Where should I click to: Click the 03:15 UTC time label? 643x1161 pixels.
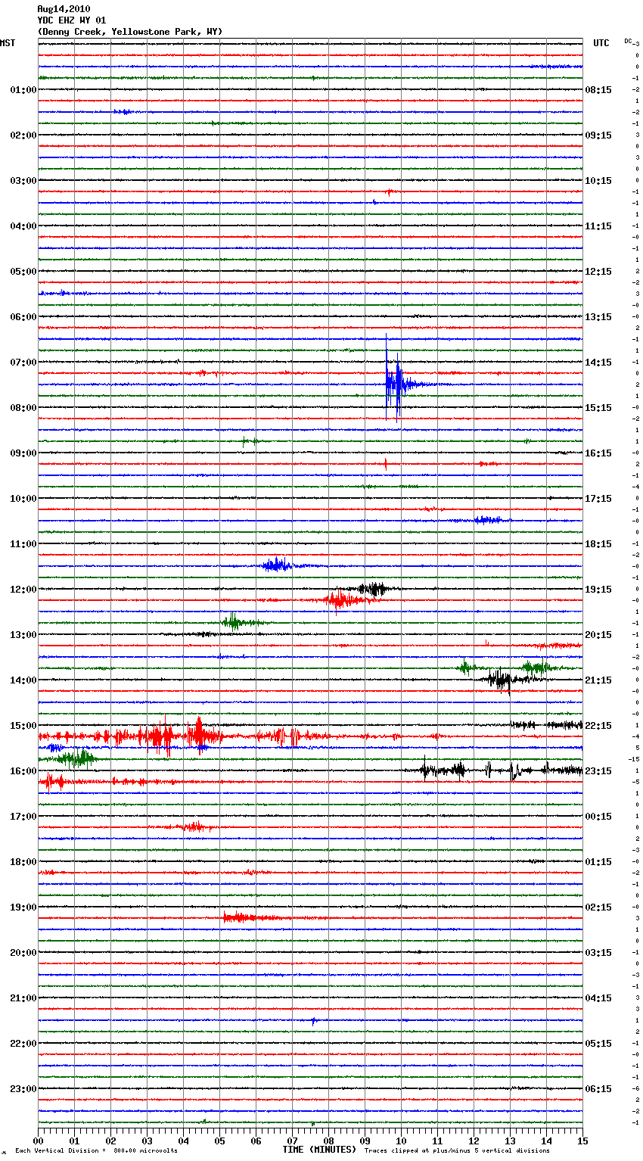coord(598,953)
